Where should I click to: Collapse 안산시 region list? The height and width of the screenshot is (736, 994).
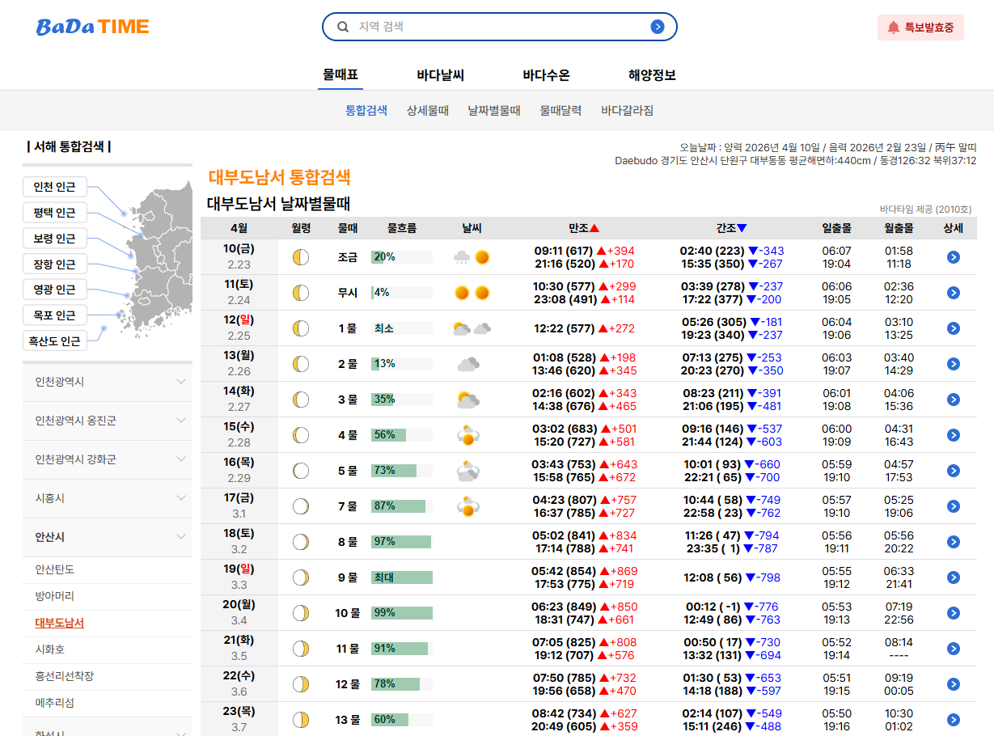[x=108, y=537]
